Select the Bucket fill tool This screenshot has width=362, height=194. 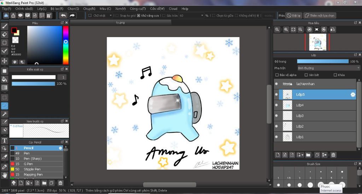pyautogui.click(x=4, y=79)
